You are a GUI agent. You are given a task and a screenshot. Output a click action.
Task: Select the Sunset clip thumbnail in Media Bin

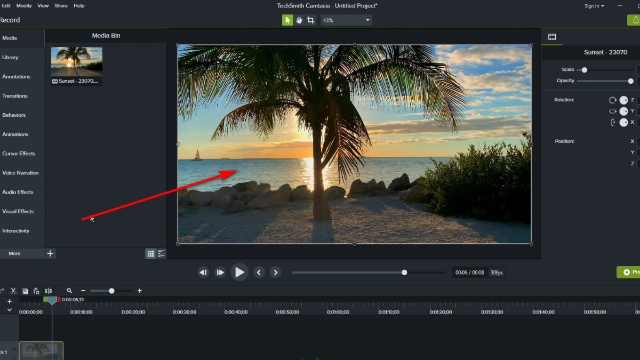77,61
